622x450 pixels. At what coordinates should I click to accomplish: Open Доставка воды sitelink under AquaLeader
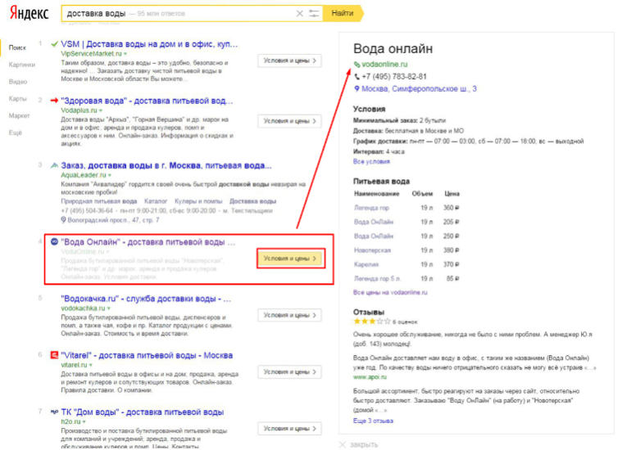(x=252, y=201)
